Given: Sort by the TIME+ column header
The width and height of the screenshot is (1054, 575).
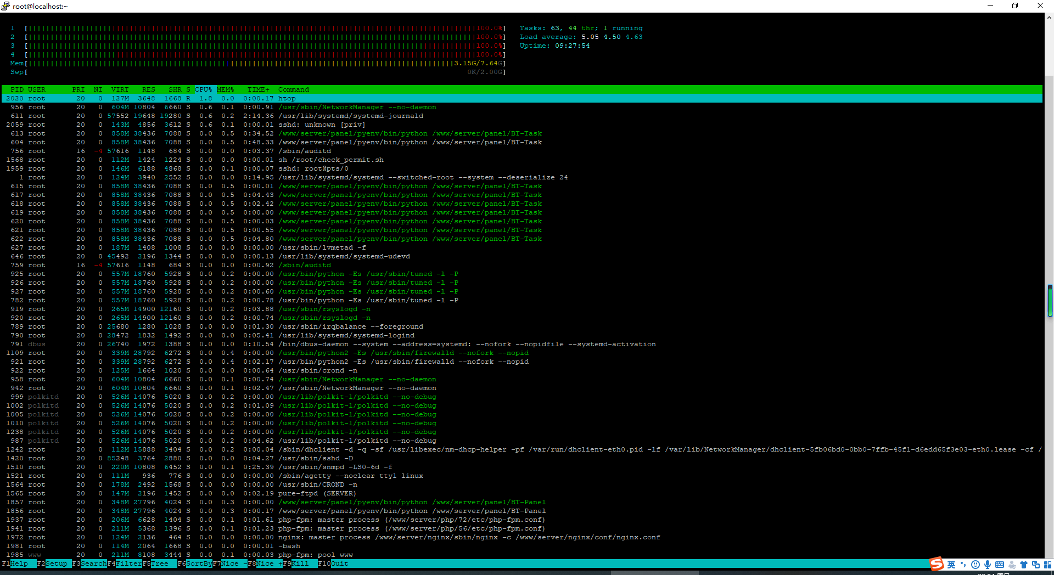Looking at the screenshot, I should [259, 89].
